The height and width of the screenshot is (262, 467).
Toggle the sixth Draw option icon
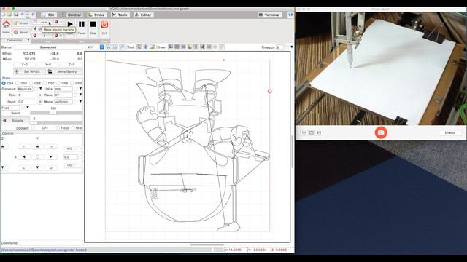coord(203,47)
